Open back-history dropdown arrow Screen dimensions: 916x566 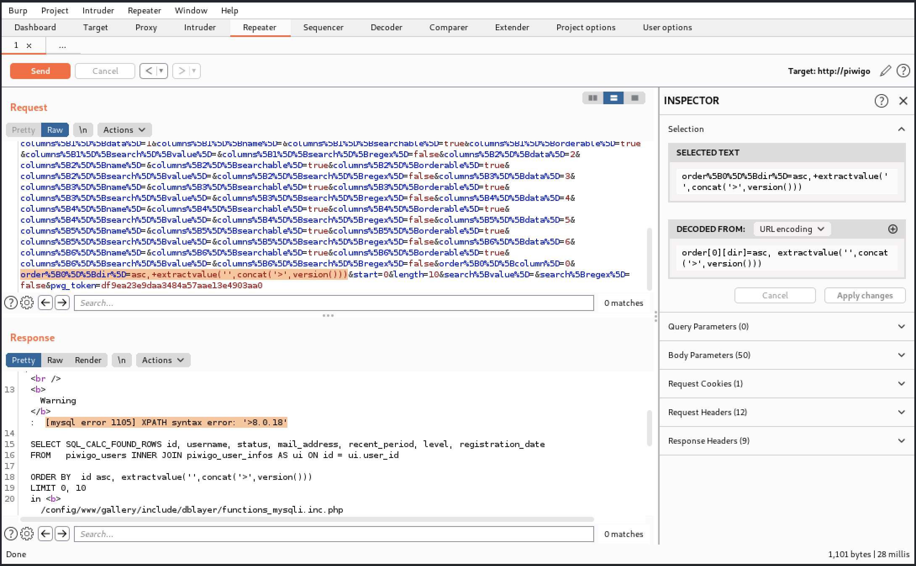(x=161, y=71)
